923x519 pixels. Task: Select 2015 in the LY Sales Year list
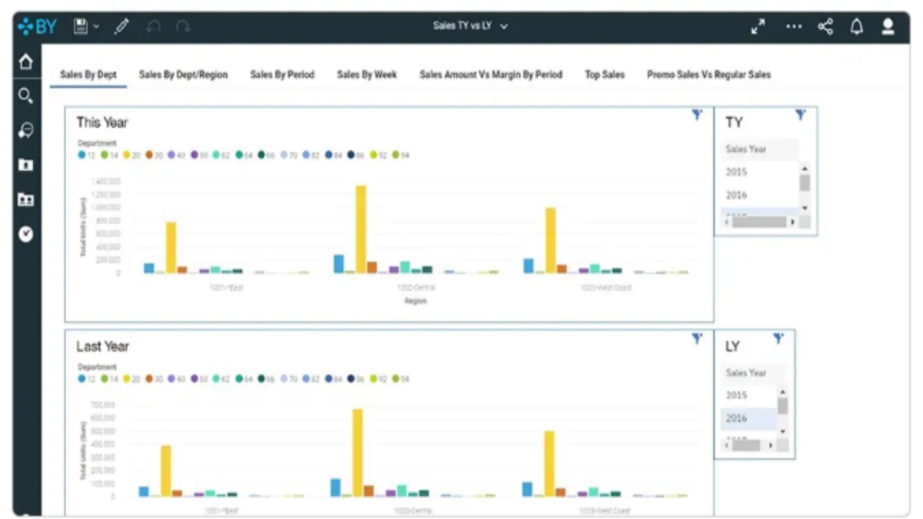click(x=748, y=395)
